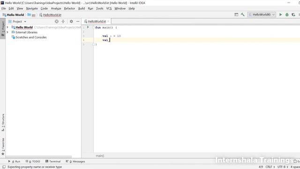Click cursor position 4:9 indicator
Image resolution: width=300 pixels, height=169 pixels.
click(x=261, y=167)
